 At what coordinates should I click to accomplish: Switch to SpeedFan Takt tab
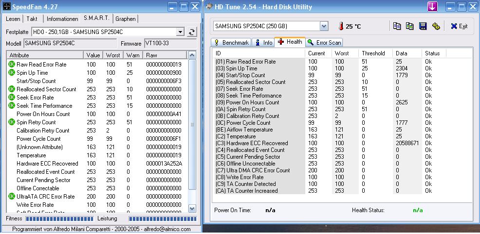[32, 19]
